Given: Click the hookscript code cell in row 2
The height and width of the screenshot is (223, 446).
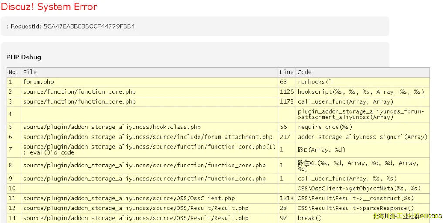Looking at the screenshot, I should tap(361, 92).
